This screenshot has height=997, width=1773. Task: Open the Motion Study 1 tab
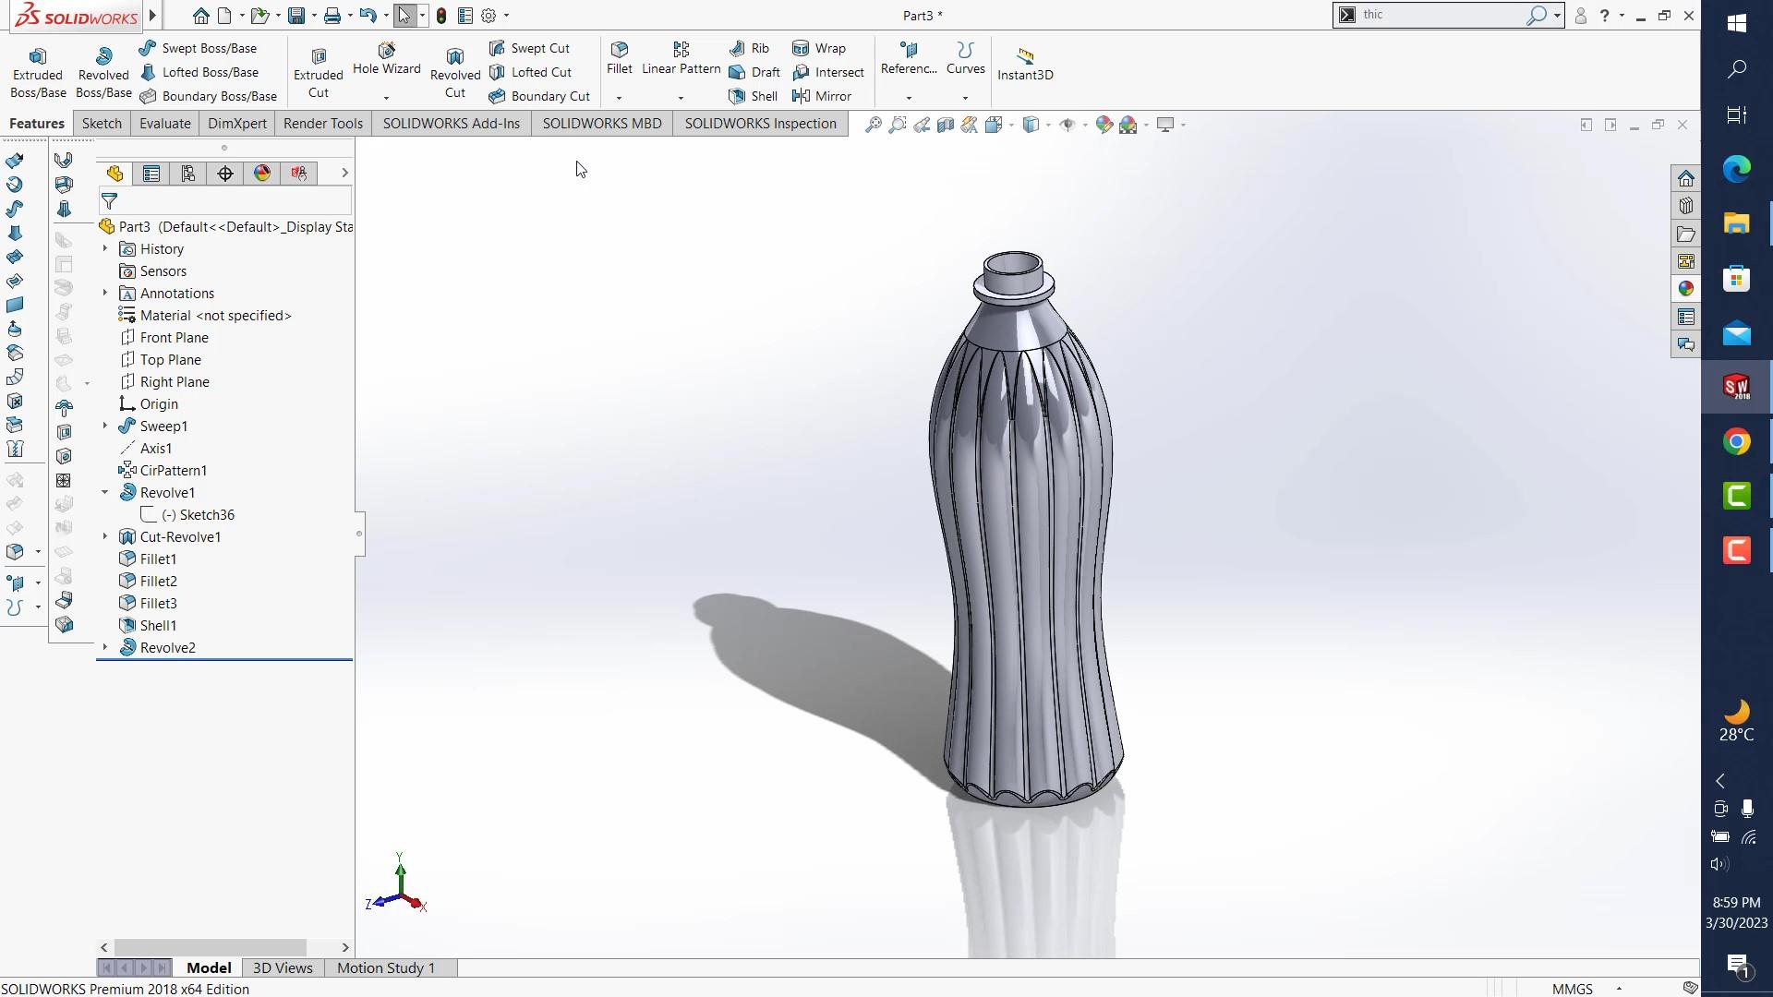pos(385,967)
